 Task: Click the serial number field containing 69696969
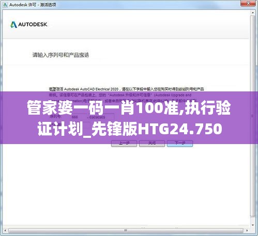click(101, 117)
